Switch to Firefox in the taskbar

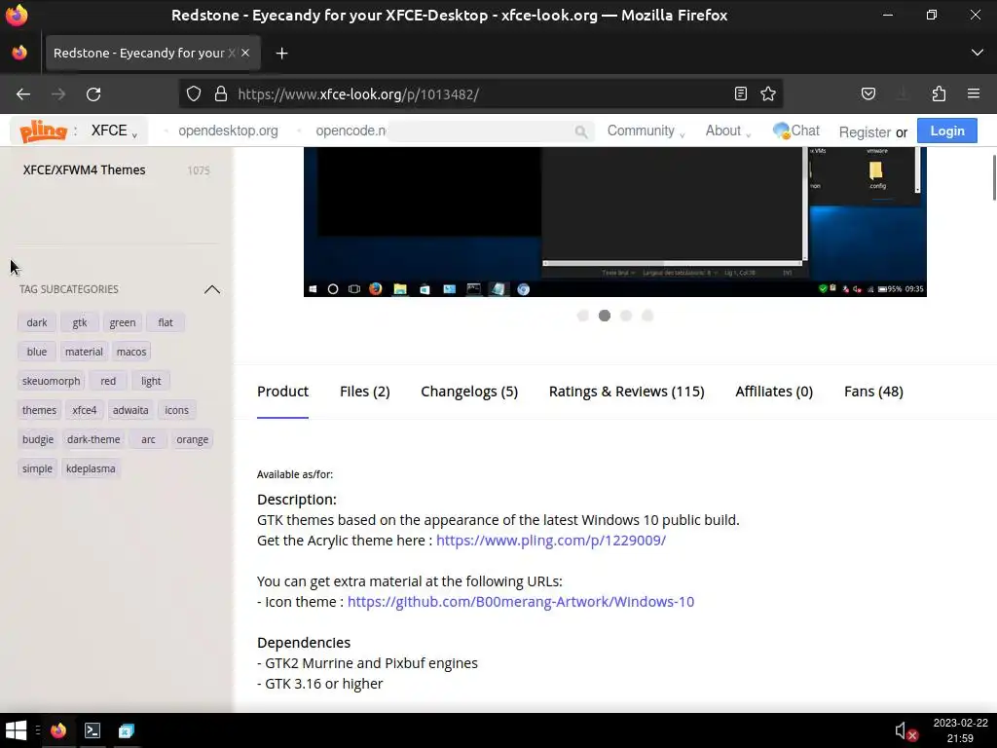[x=57, y=730]
